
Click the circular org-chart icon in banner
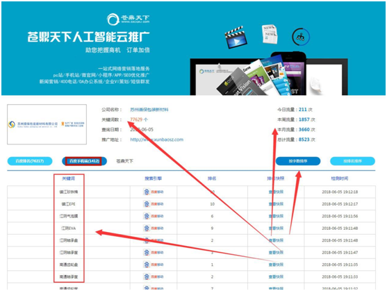pyautogui.click(x=301, y=37)
